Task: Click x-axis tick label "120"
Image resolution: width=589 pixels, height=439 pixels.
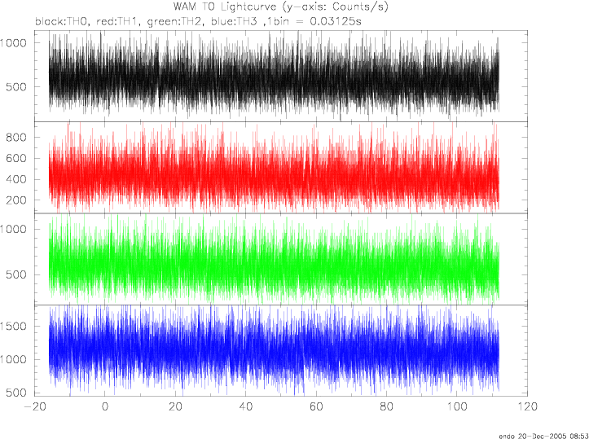Action: (x=527, y=406)
